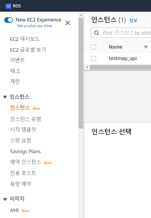Open 이벤트 in sidebar
Viewport: 151px width, 218px height.
17,60
